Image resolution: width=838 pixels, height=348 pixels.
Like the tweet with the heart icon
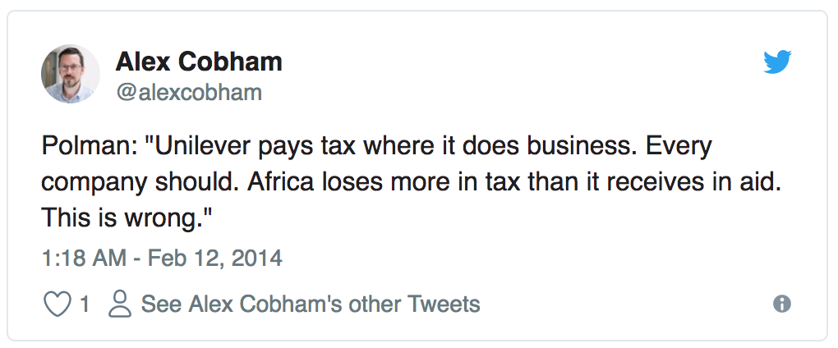(56, 304)
